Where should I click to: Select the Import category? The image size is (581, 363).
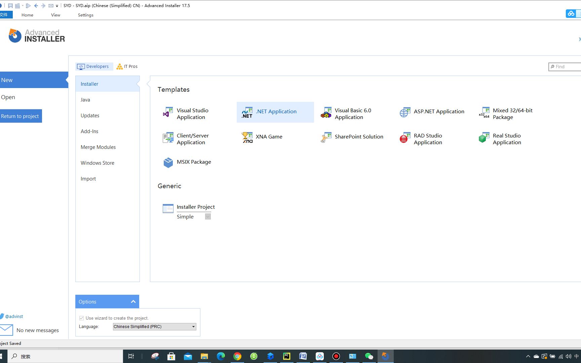click(x=107, y=178)
